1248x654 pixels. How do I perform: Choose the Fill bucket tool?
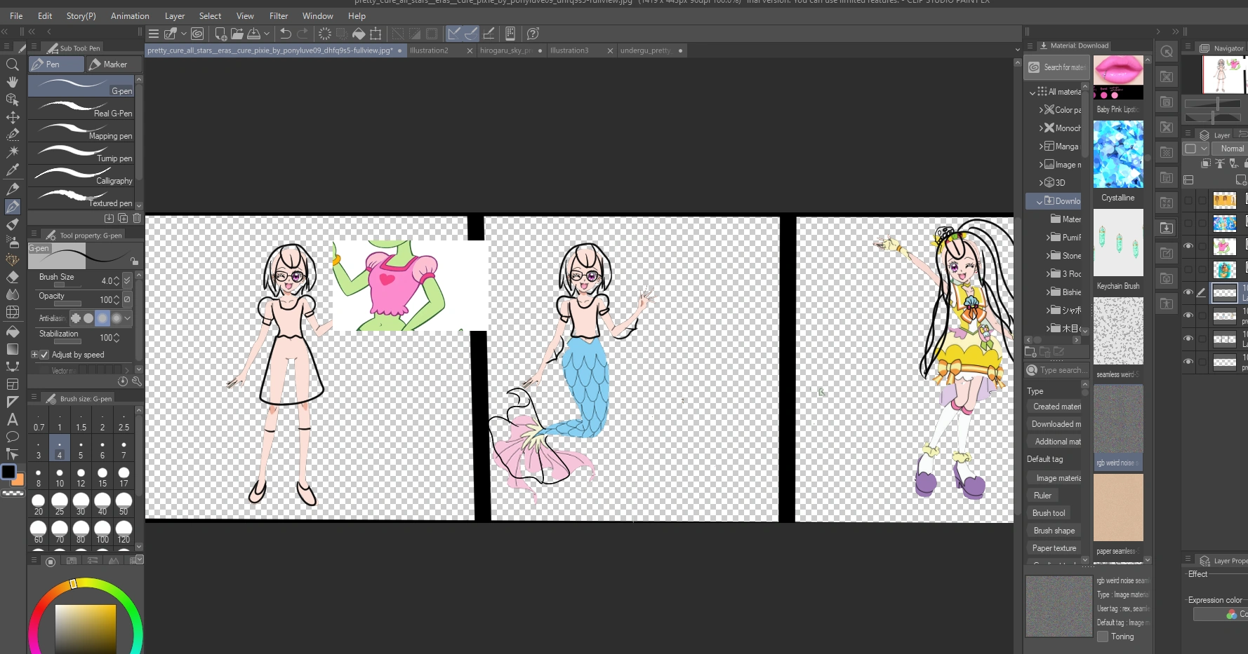tap(12, 331)
